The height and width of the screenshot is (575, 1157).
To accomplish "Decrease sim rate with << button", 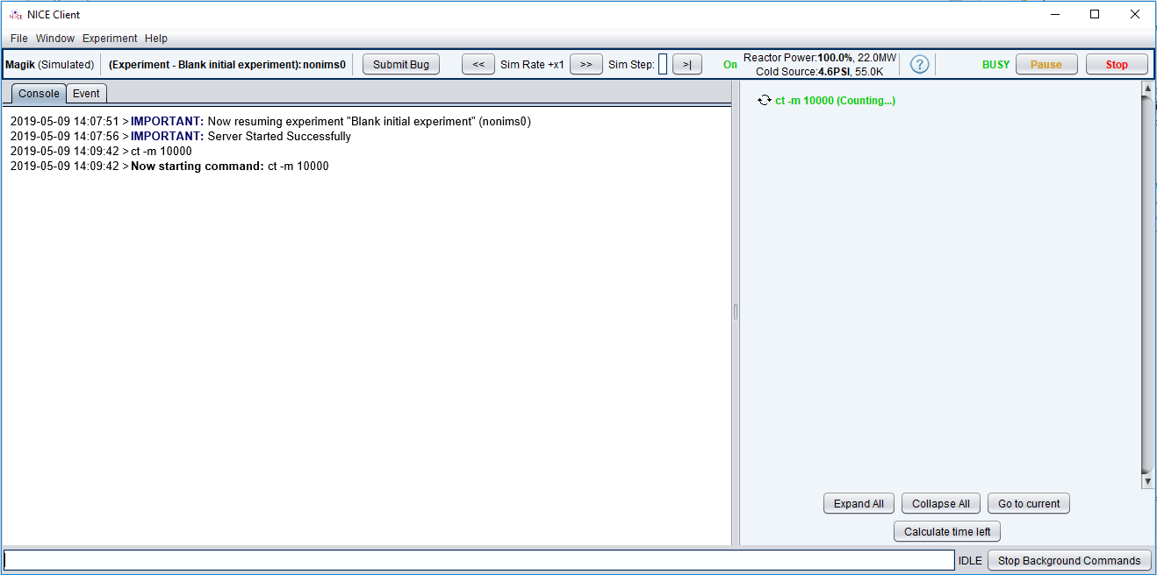I will coord(478,65).
